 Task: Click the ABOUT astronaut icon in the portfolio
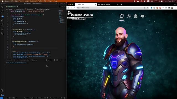click(122, 16)
